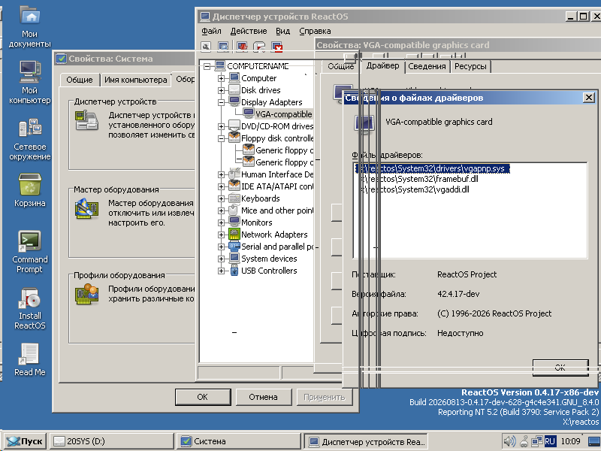Open the Файл menu in Device Manager
The height and width of the screenshot is (451, 601).
[x=212, y=31]
